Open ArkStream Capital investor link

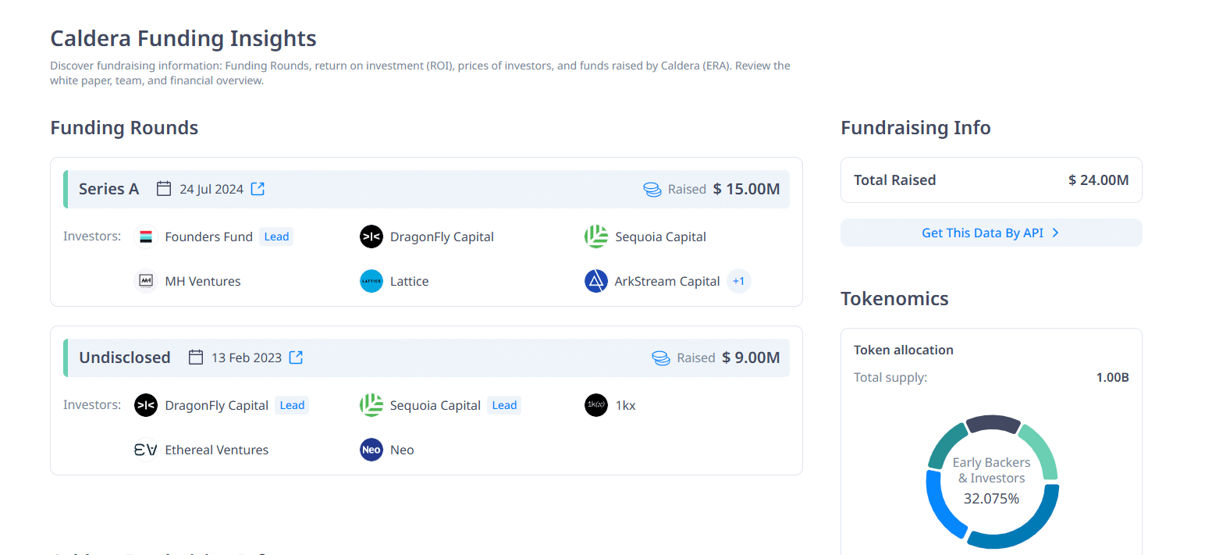pyautogui.click(x=667, y=281)
